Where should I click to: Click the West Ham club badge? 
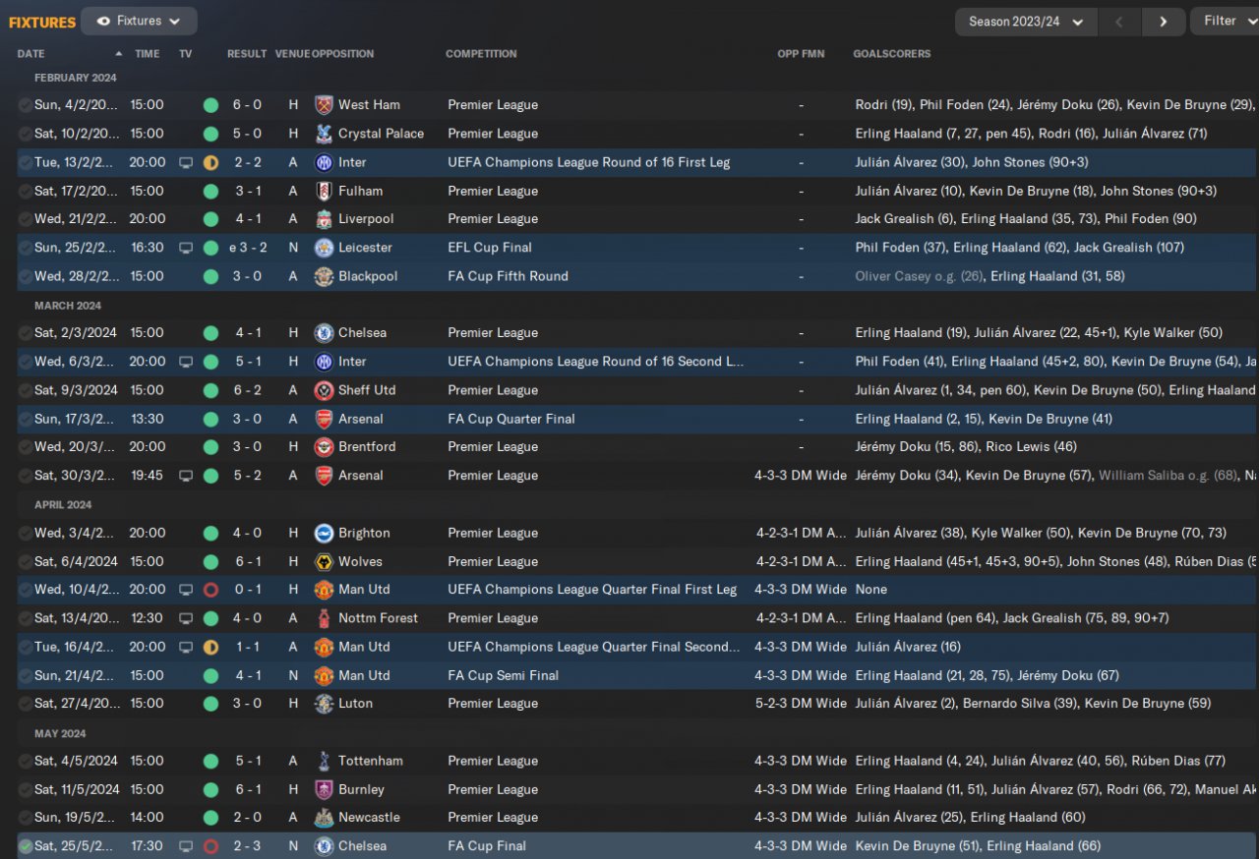324,105
